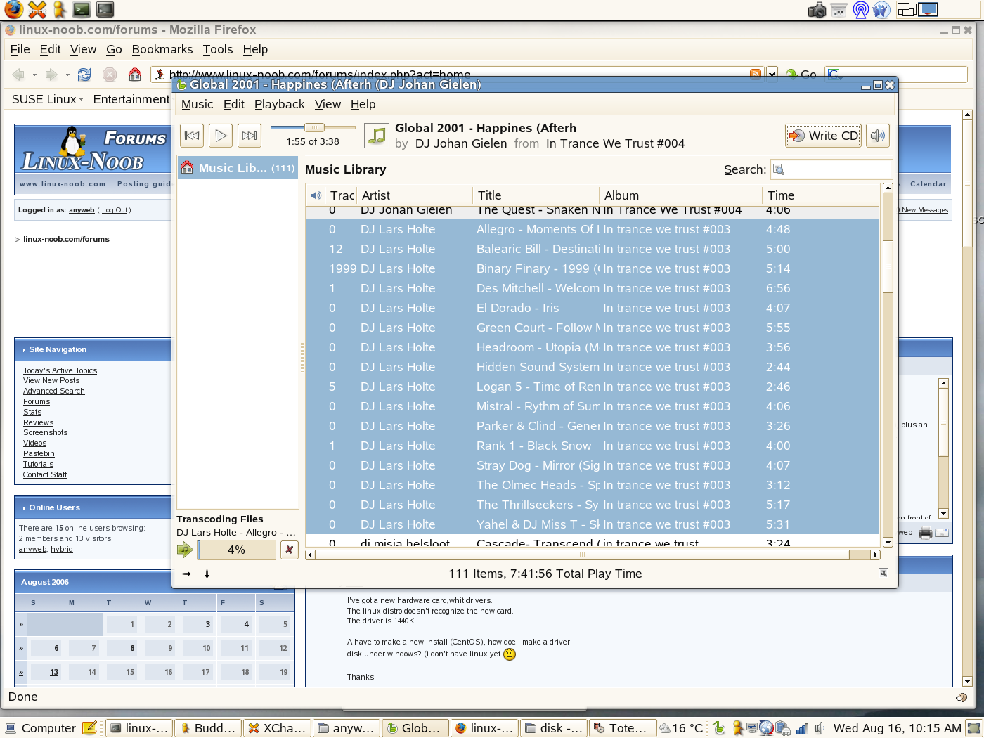
Task: Open Today's Active Topics link
Action: (x=60, y=370)
